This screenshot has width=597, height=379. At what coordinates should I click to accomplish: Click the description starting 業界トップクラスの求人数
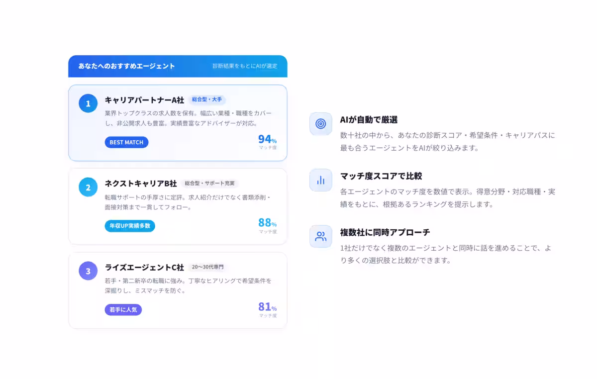(189, 118)
